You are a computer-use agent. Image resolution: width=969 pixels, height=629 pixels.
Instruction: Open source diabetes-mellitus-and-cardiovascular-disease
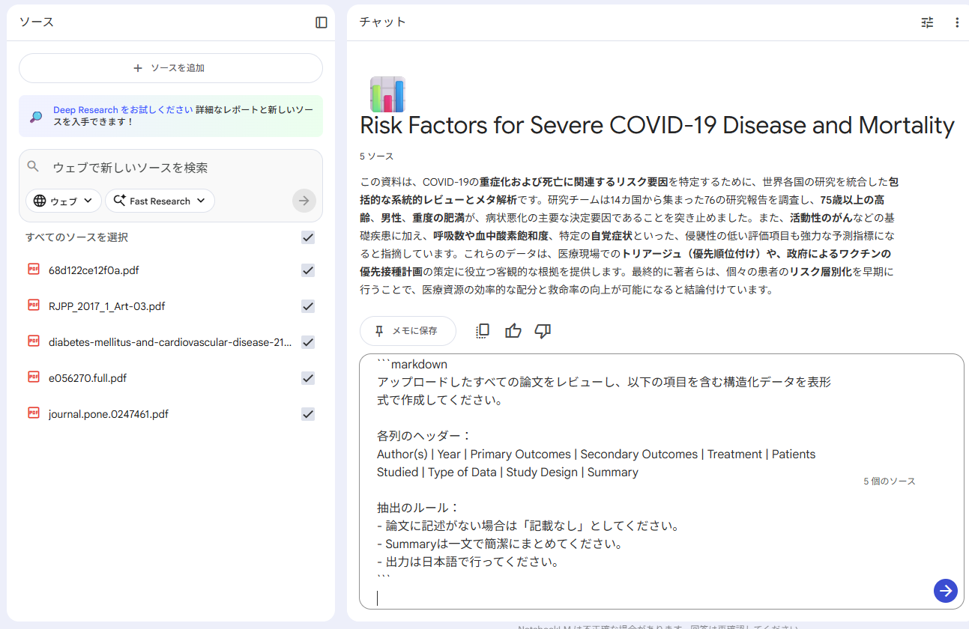coord(170,342)
